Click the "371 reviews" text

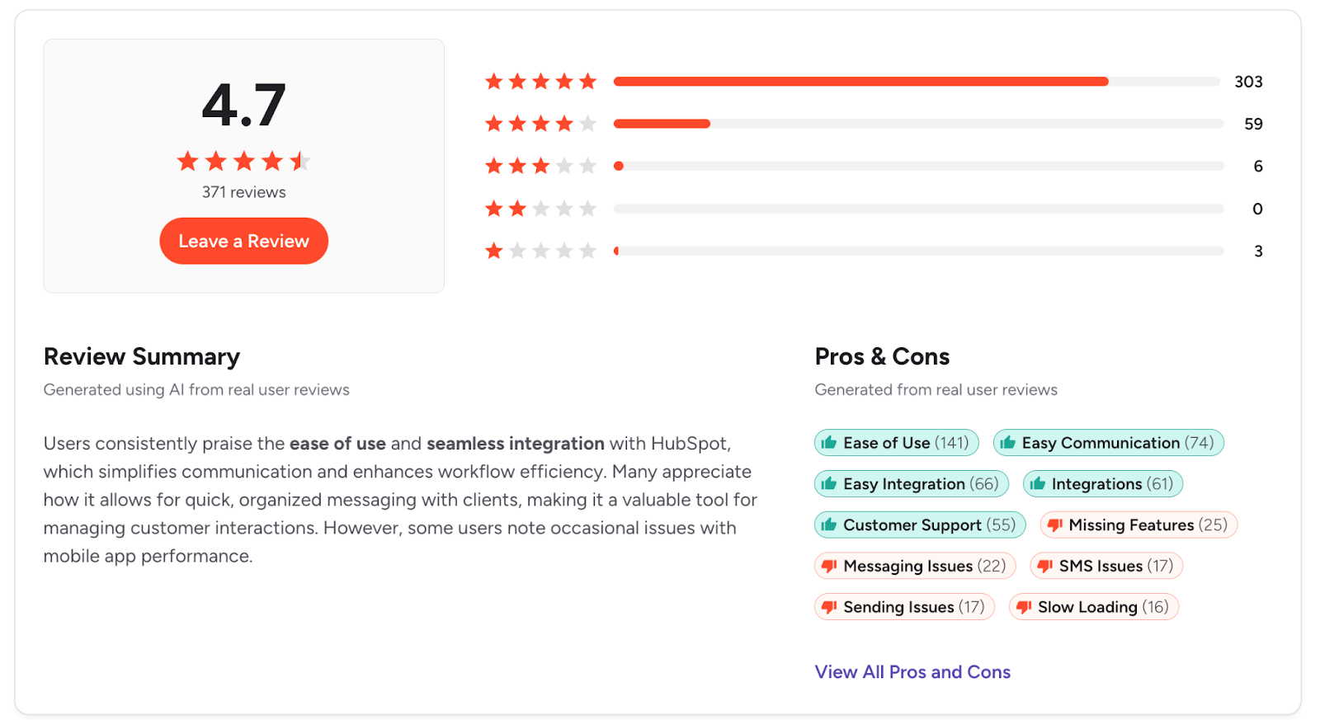point(243,191)
